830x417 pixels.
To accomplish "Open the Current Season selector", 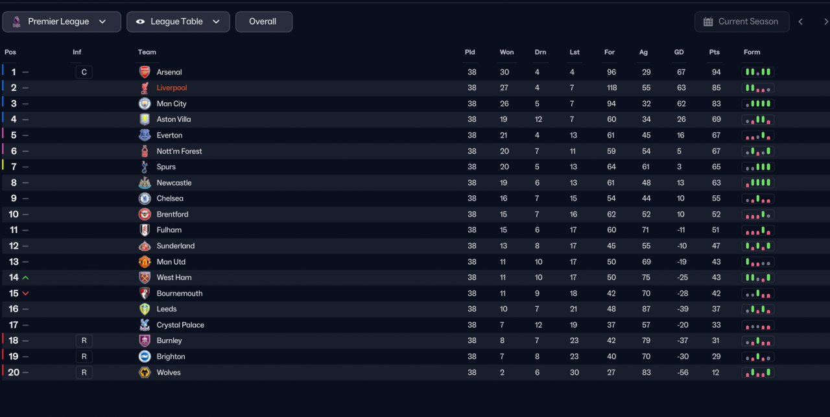I will (742, 21).
